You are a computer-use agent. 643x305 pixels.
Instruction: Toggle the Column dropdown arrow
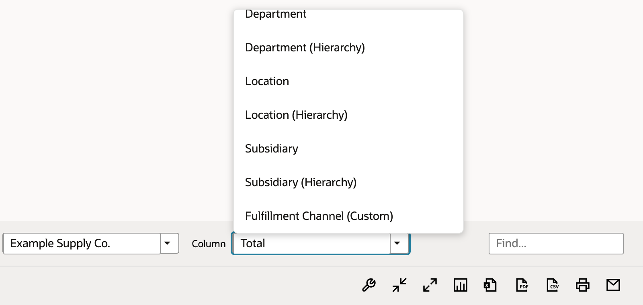(399, 243)
